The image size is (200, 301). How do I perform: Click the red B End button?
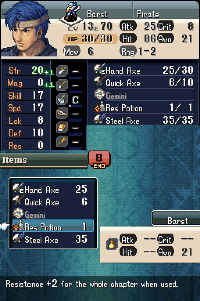point(99,160)
